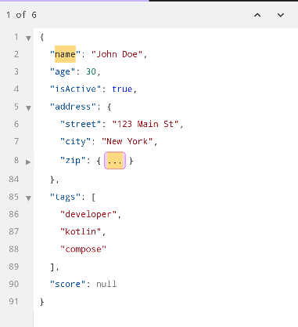The height and width of the screenshot is (327, 298).
Task: Click the "kotlin" tag string
Action: [x=81, y=231]
